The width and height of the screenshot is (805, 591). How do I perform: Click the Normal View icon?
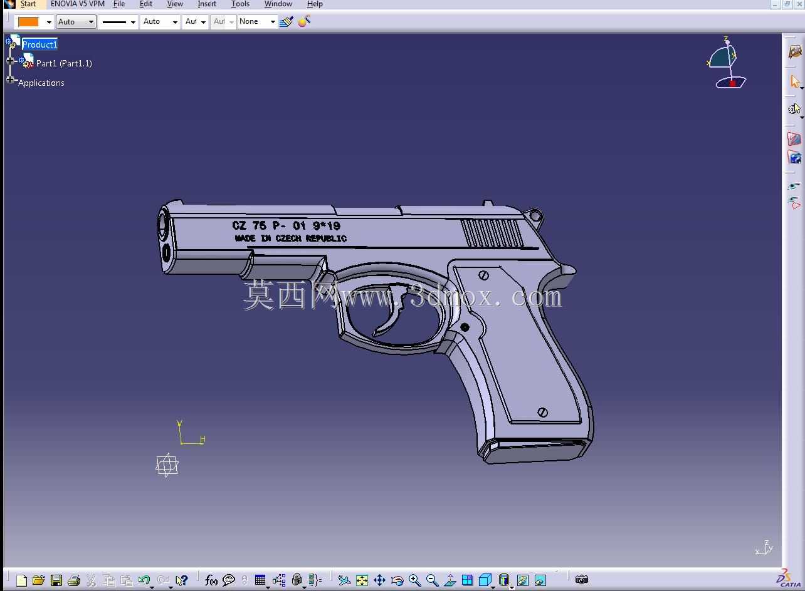[450, 580]
